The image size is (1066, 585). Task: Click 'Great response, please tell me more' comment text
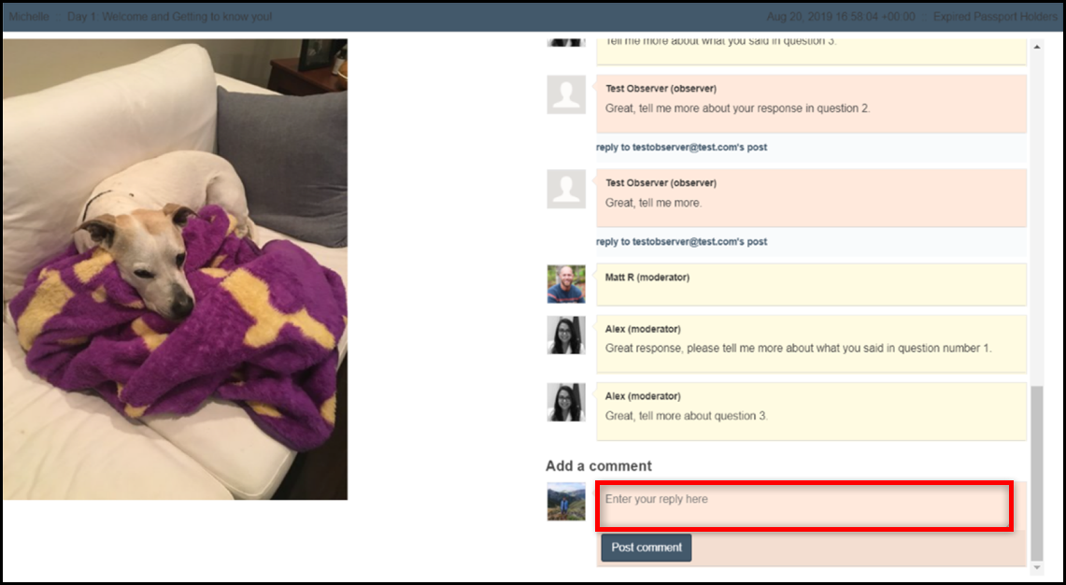click(x=799, y=349)
